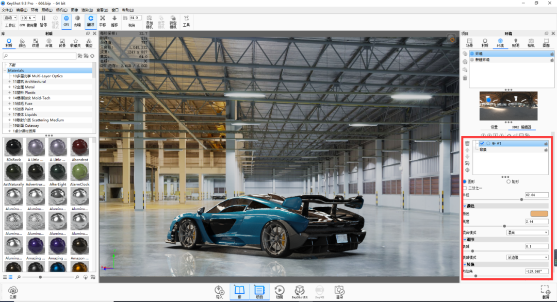557x302 pixels.
Task: Click the orange pin color swatch
Action: point(539,214)
